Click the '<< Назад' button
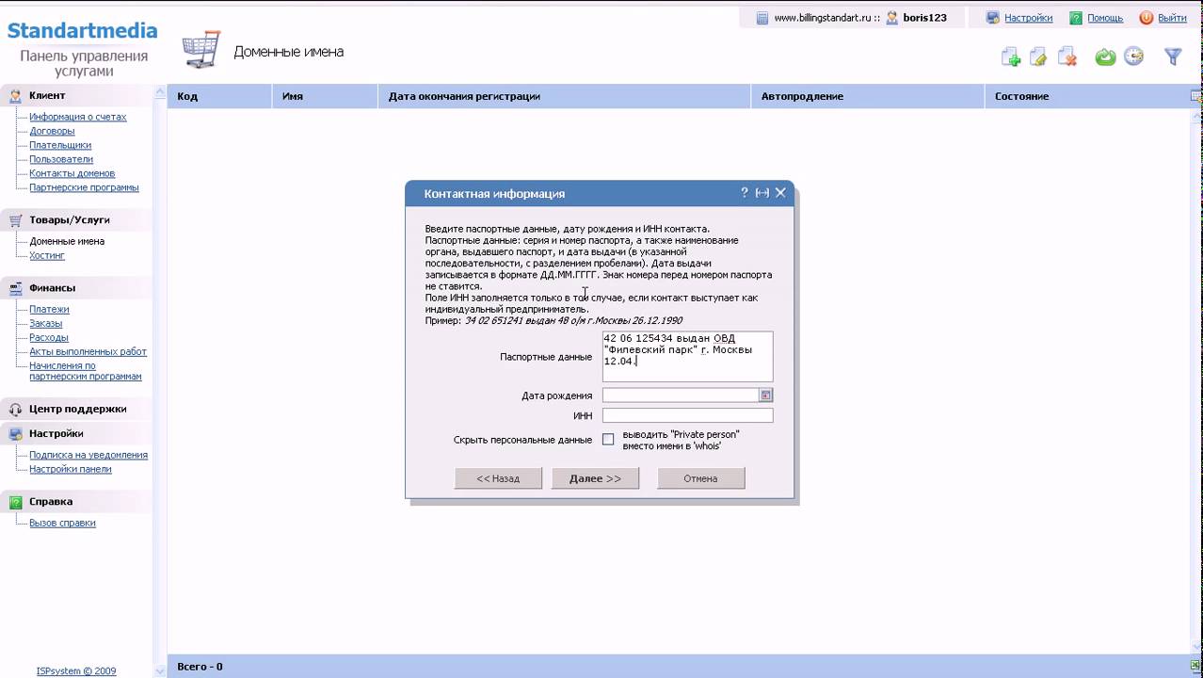Viewport: 1203px width, 678px height. click(x=498, y=478)
